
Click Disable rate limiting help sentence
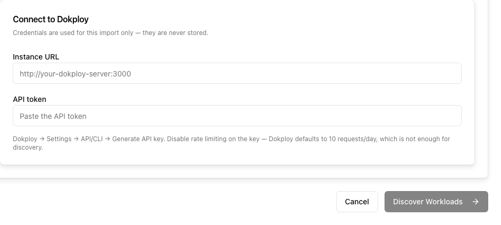pos(213,139)
